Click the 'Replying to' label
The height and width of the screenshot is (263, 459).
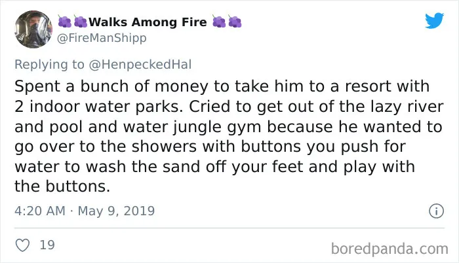[x=49, y=65]
